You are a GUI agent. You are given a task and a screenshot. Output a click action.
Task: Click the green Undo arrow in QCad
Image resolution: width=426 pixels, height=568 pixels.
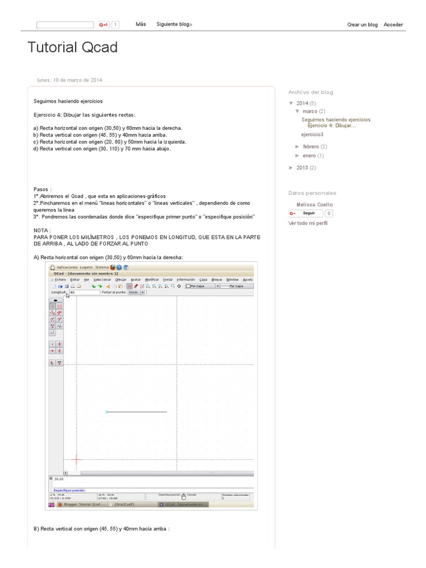coord(94,286)
